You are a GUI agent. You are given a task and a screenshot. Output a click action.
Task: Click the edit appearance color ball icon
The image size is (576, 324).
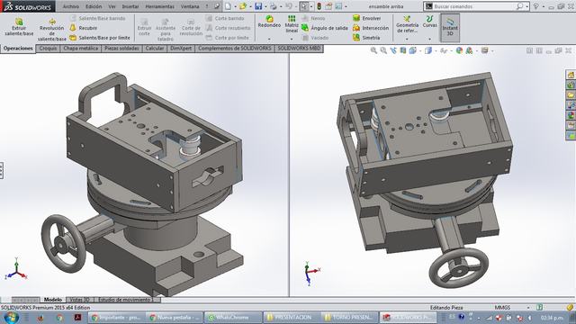459,50
